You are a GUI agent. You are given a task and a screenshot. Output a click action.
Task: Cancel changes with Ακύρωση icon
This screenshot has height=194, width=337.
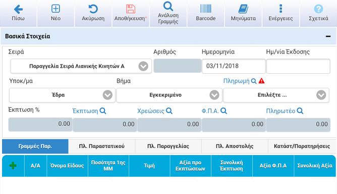pyautogui.click(x=93, y=9)
